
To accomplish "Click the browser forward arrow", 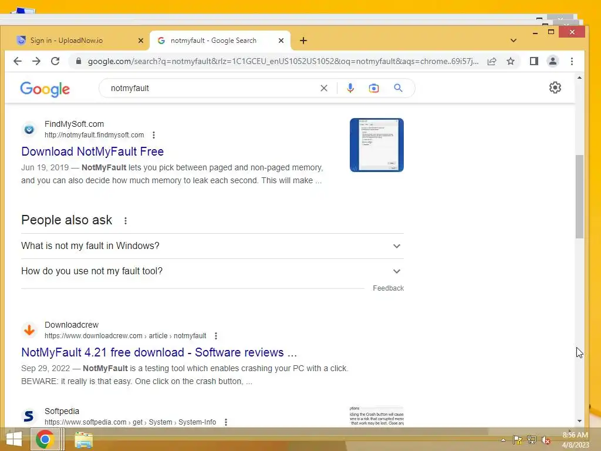I will point(36,61).
